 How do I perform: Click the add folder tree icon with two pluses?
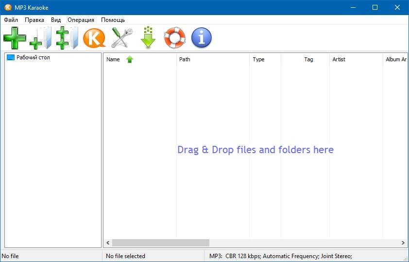click(x=68, y=38)
